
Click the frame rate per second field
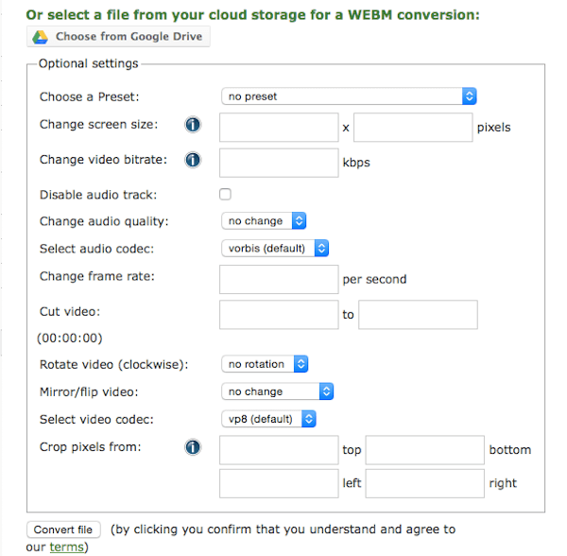pos(279,279)
